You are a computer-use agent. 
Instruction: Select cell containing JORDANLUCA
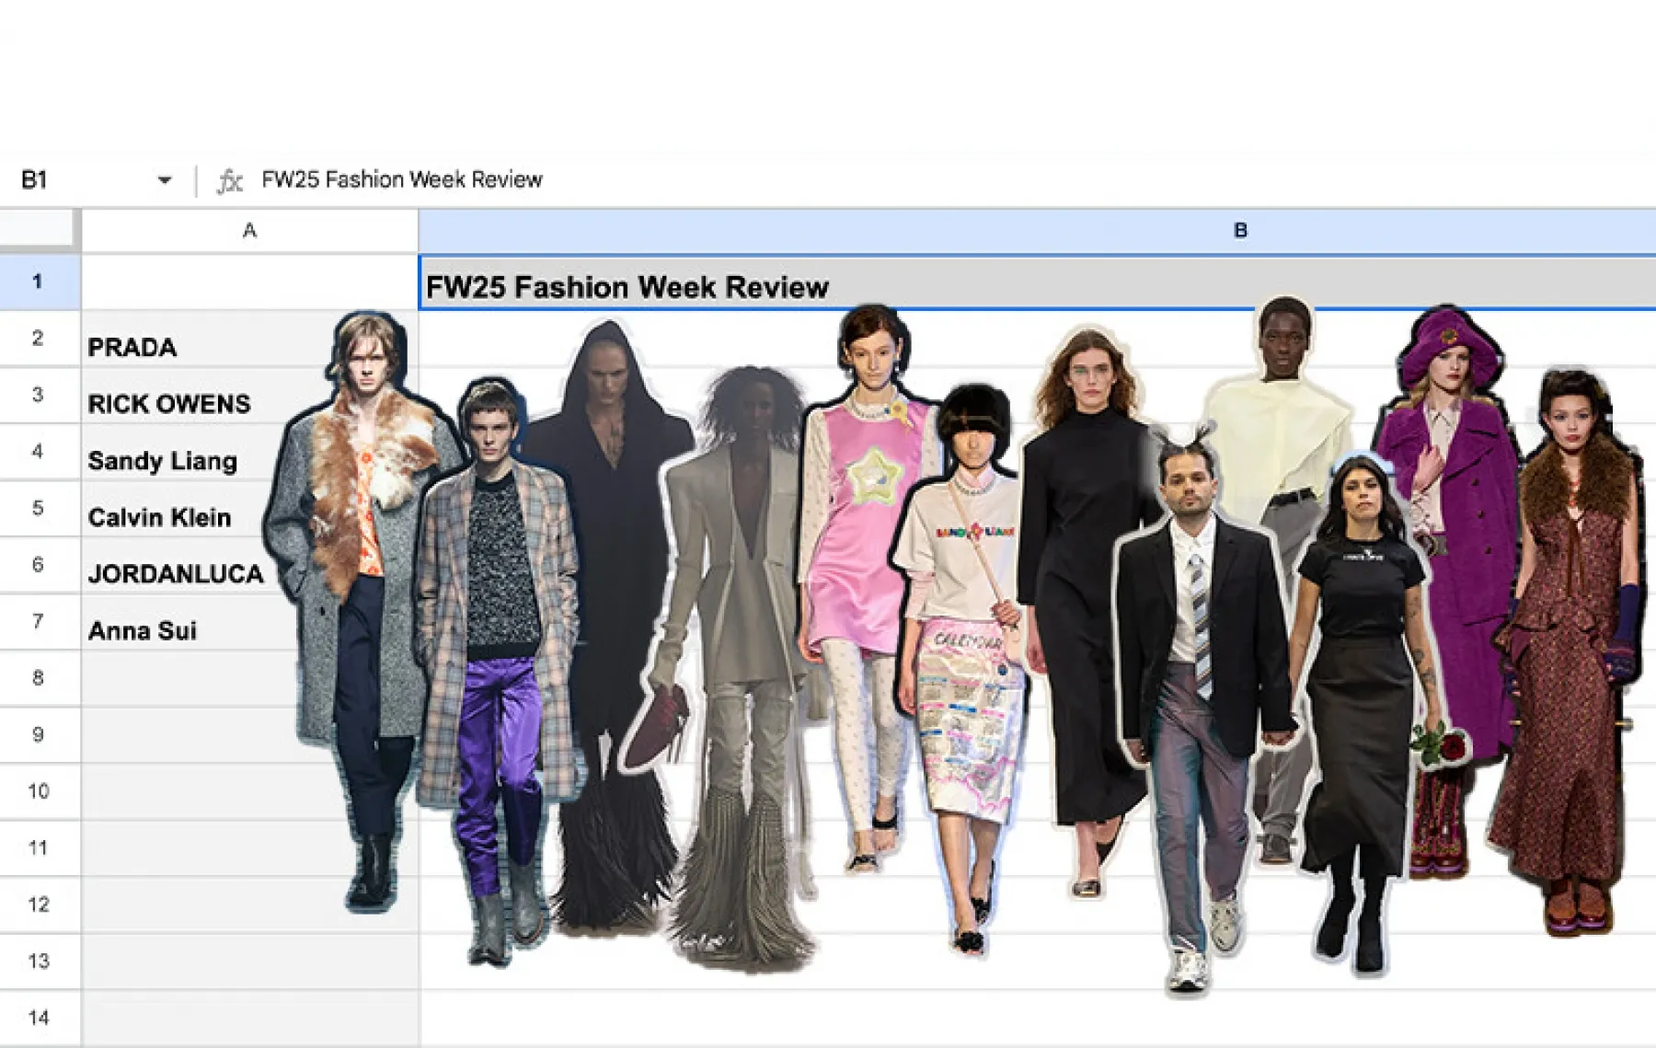click(x=249, y=566)
